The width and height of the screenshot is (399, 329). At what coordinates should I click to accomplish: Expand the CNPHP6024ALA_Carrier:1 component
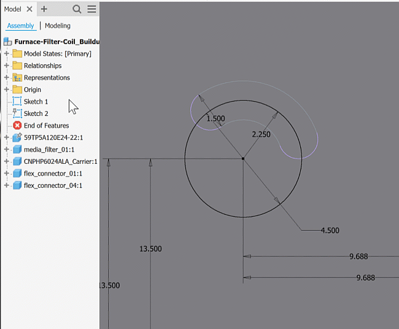(7, 161)
